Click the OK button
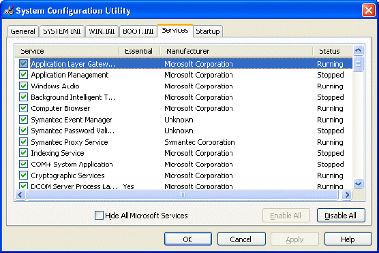 [188, 239]
